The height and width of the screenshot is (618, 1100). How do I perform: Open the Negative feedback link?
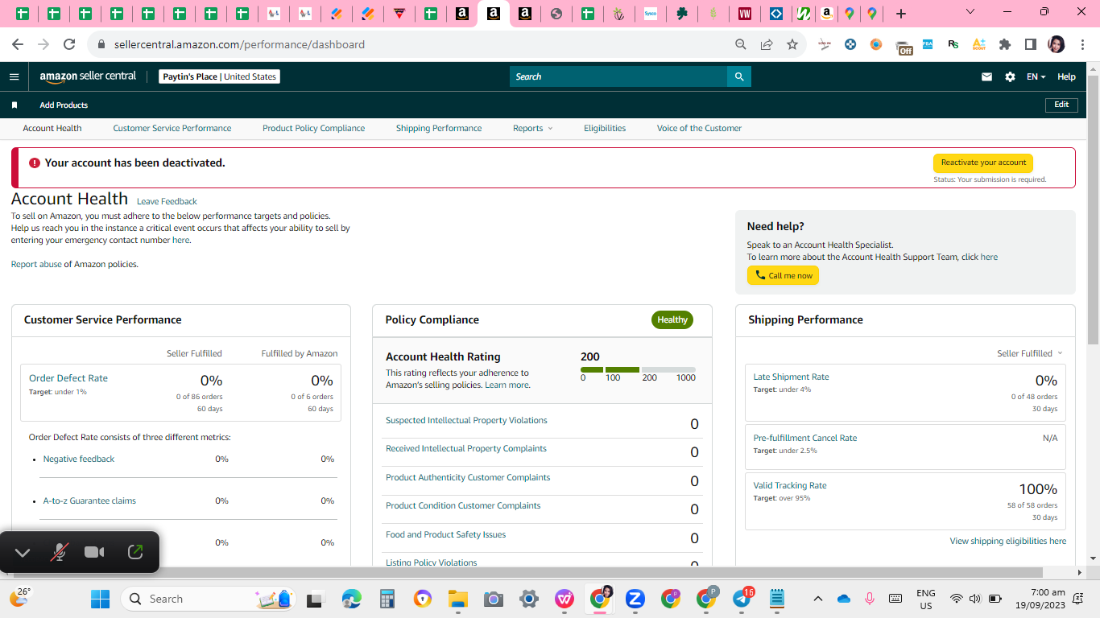[x=79, y=459]
